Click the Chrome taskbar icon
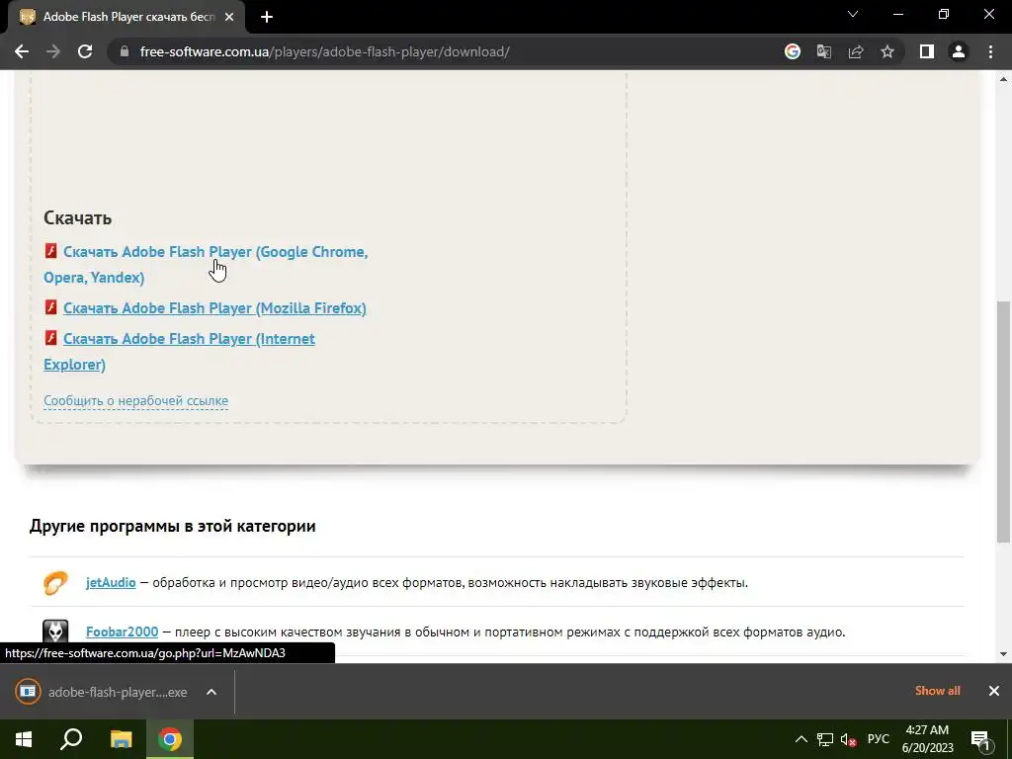 pos(170,739)
